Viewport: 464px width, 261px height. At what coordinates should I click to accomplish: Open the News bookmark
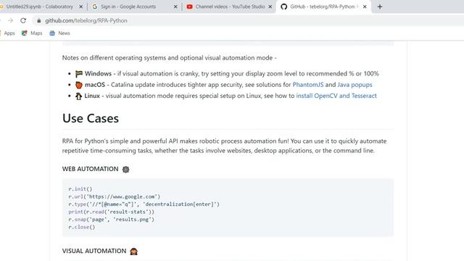[x=59, y=33]
